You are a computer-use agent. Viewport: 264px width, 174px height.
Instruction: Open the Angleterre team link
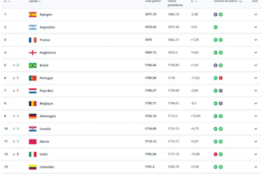click(x=48, y=53)
